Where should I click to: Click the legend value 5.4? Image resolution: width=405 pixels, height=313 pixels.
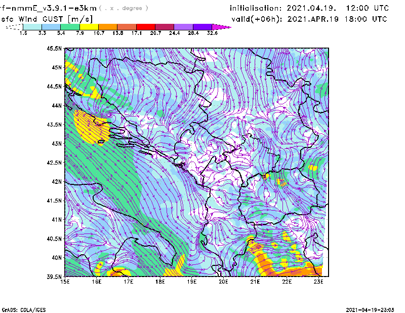(61, 33)
